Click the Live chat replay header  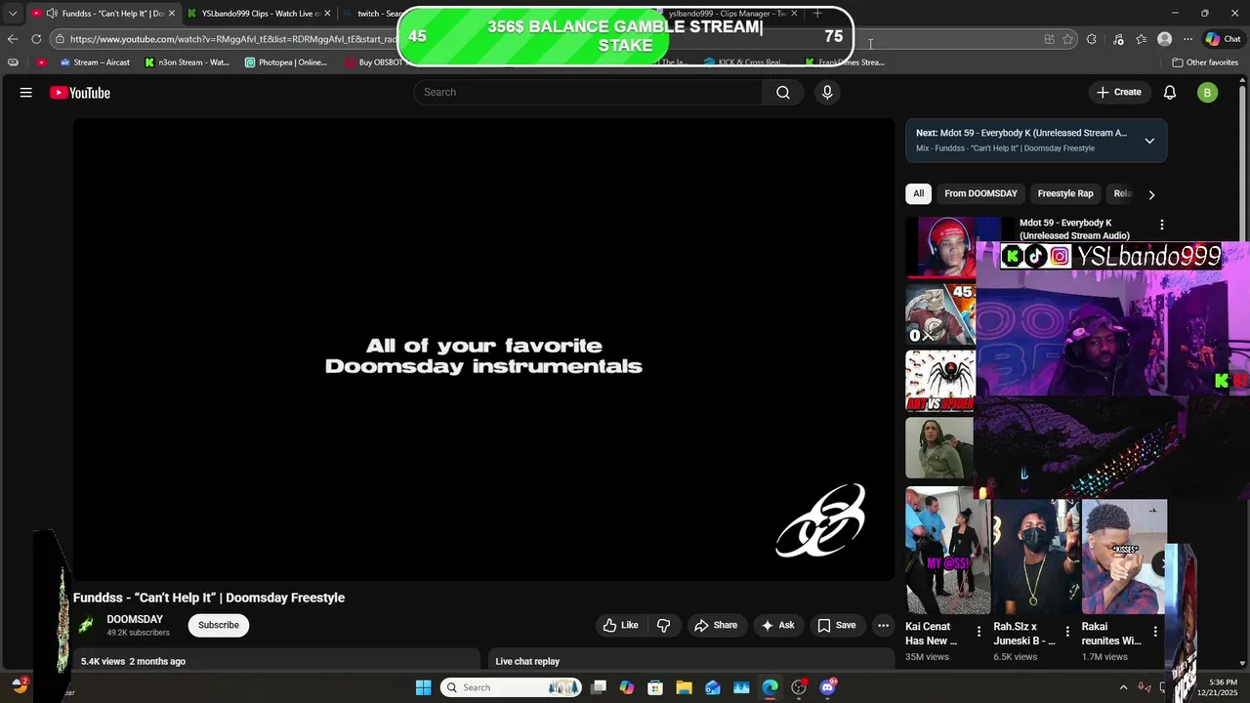coord(527,661)
